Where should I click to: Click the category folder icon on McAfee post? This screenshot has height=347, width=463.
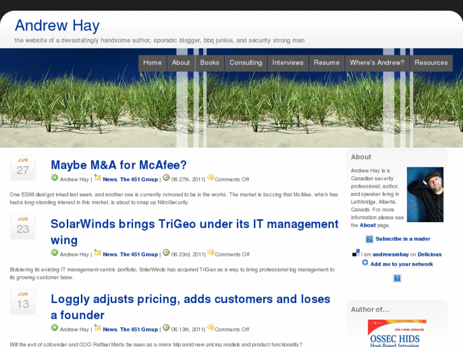[x=97, y=178]
